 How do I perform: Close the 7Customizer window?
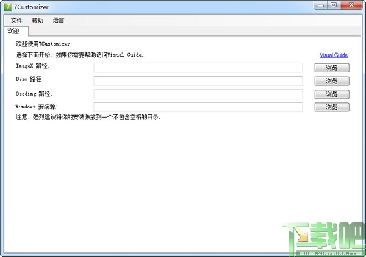tap(351, 5)
